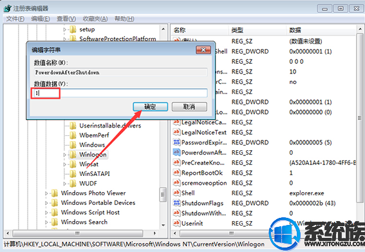Expand the setup tree node
The image size is (365, 252).
coord(65,30)
